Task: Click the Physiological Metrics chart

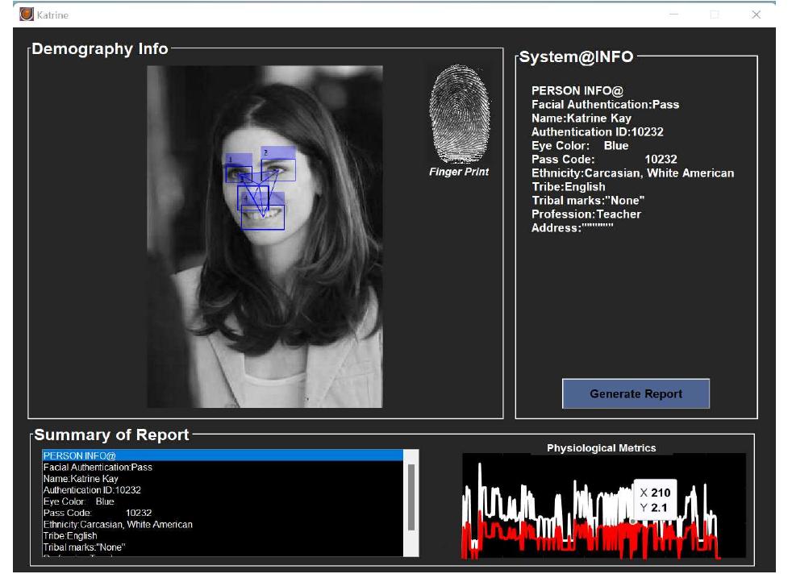Action: click(603, 505)
